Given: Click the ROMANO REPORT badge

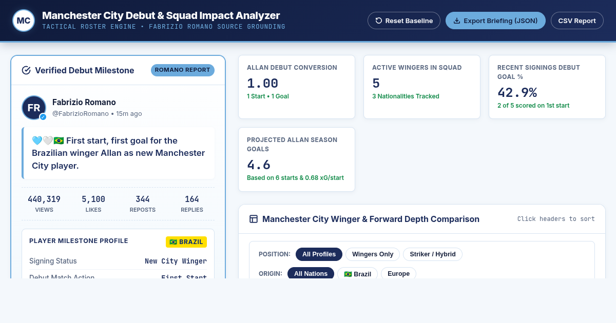Looking at the screenshot, I should [183, 70].
